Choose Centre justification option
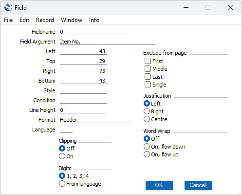The width and height of the screenshot is (242, 195). [x=147, y=119]
